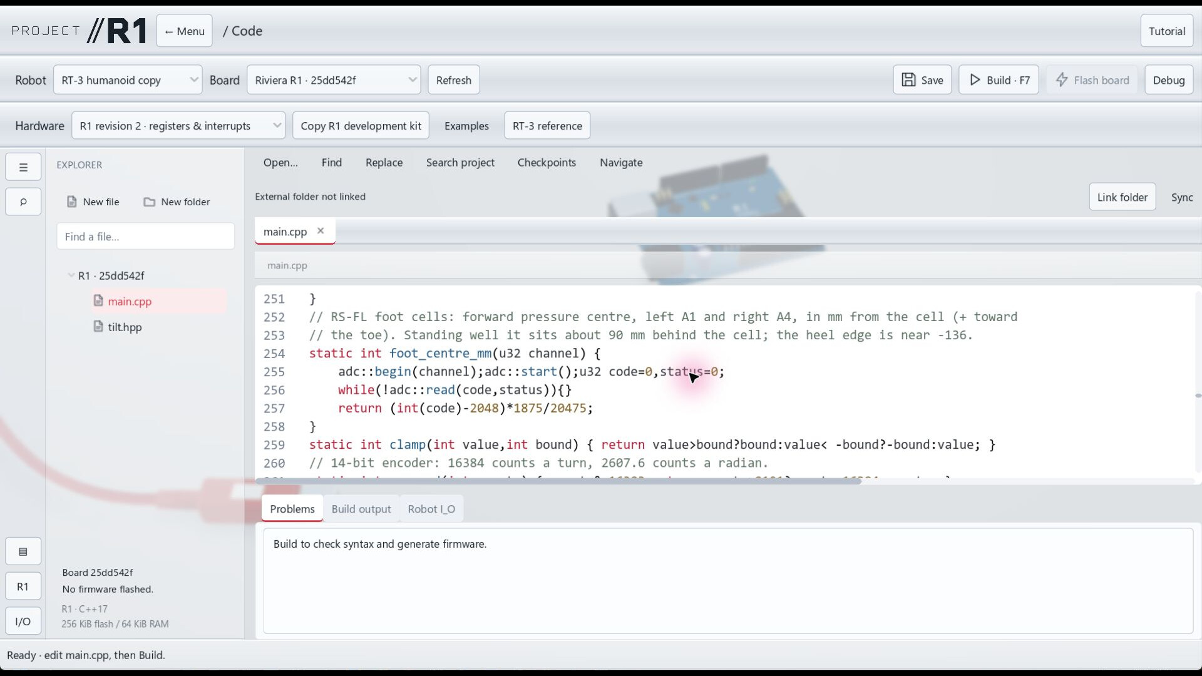Click the EXPLORER panel heading
The image size is (1202, 676).
point(79,165)
